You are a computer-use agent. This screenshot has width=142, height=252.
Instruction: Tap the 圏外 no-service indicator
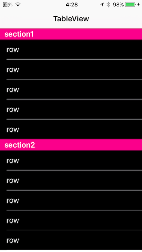[7, 5]
